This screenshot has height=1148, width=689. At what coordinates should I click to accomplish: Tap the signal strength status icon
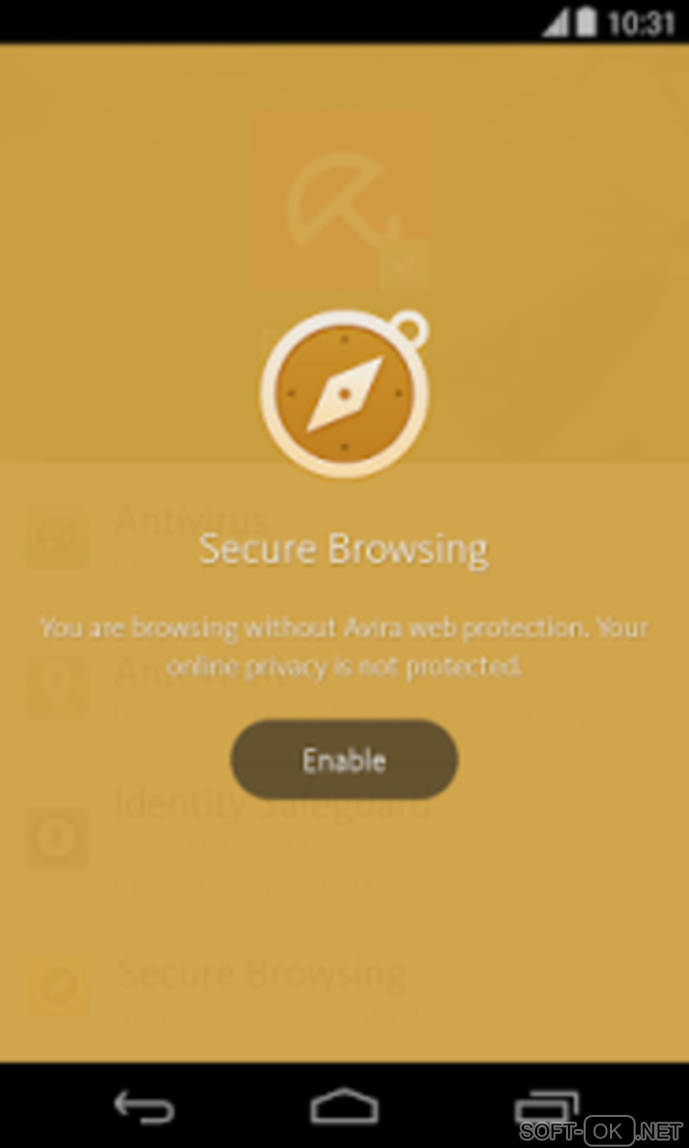555,22
